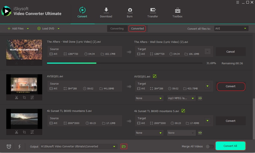
Task: Open target format dropdown for 4k Sunset
Action: click(x=208, y=121)
